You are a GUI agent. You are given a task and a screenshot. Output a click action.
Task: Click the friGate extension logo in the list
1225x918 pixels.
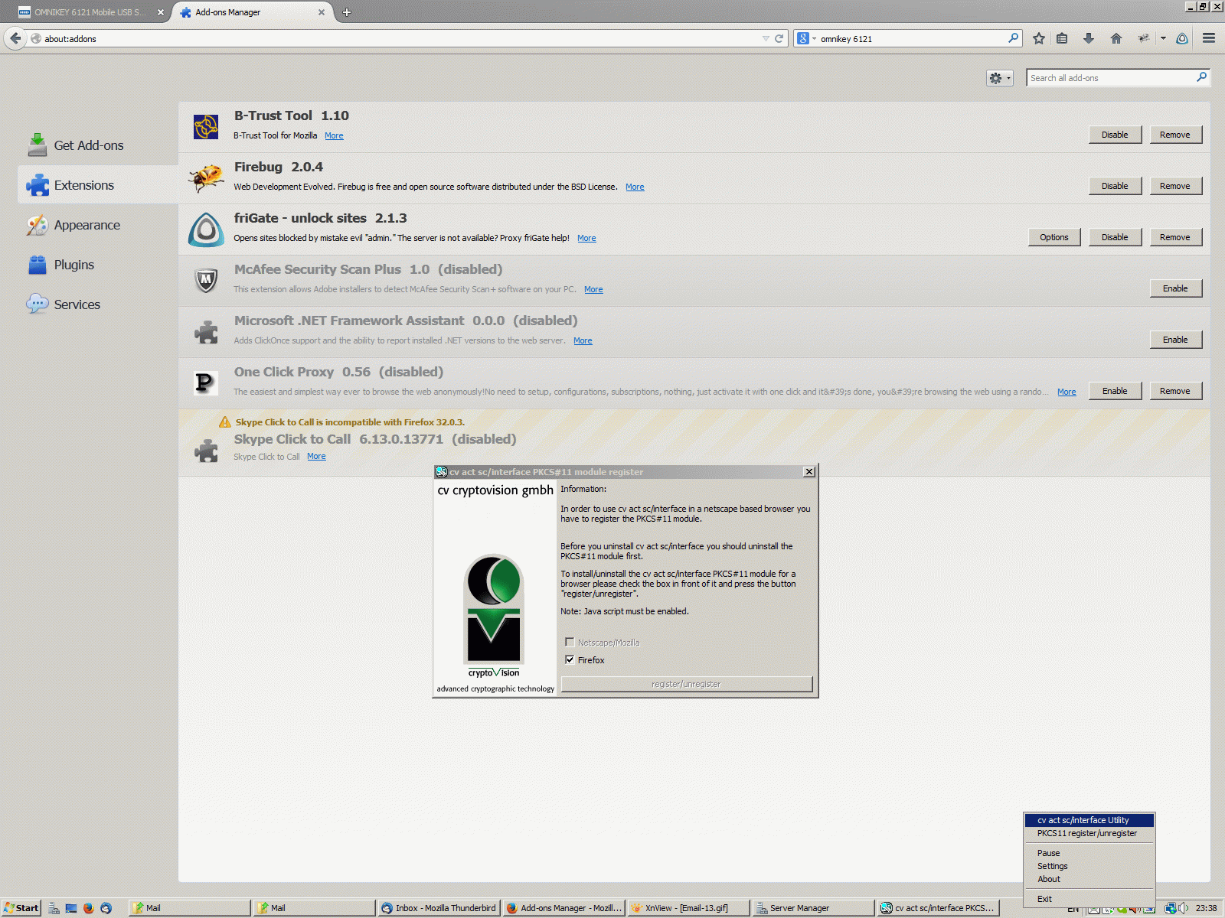[206, 229]
